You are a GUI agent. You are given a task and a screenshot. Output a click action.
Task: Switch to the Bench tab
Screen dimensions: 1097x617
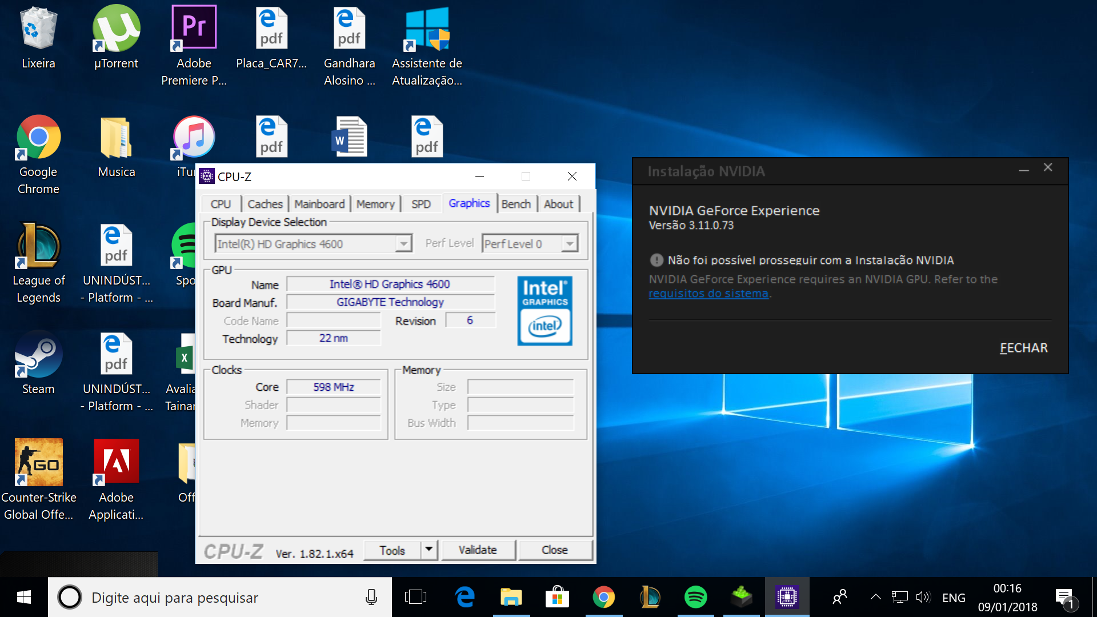click(x=516, y=204)
